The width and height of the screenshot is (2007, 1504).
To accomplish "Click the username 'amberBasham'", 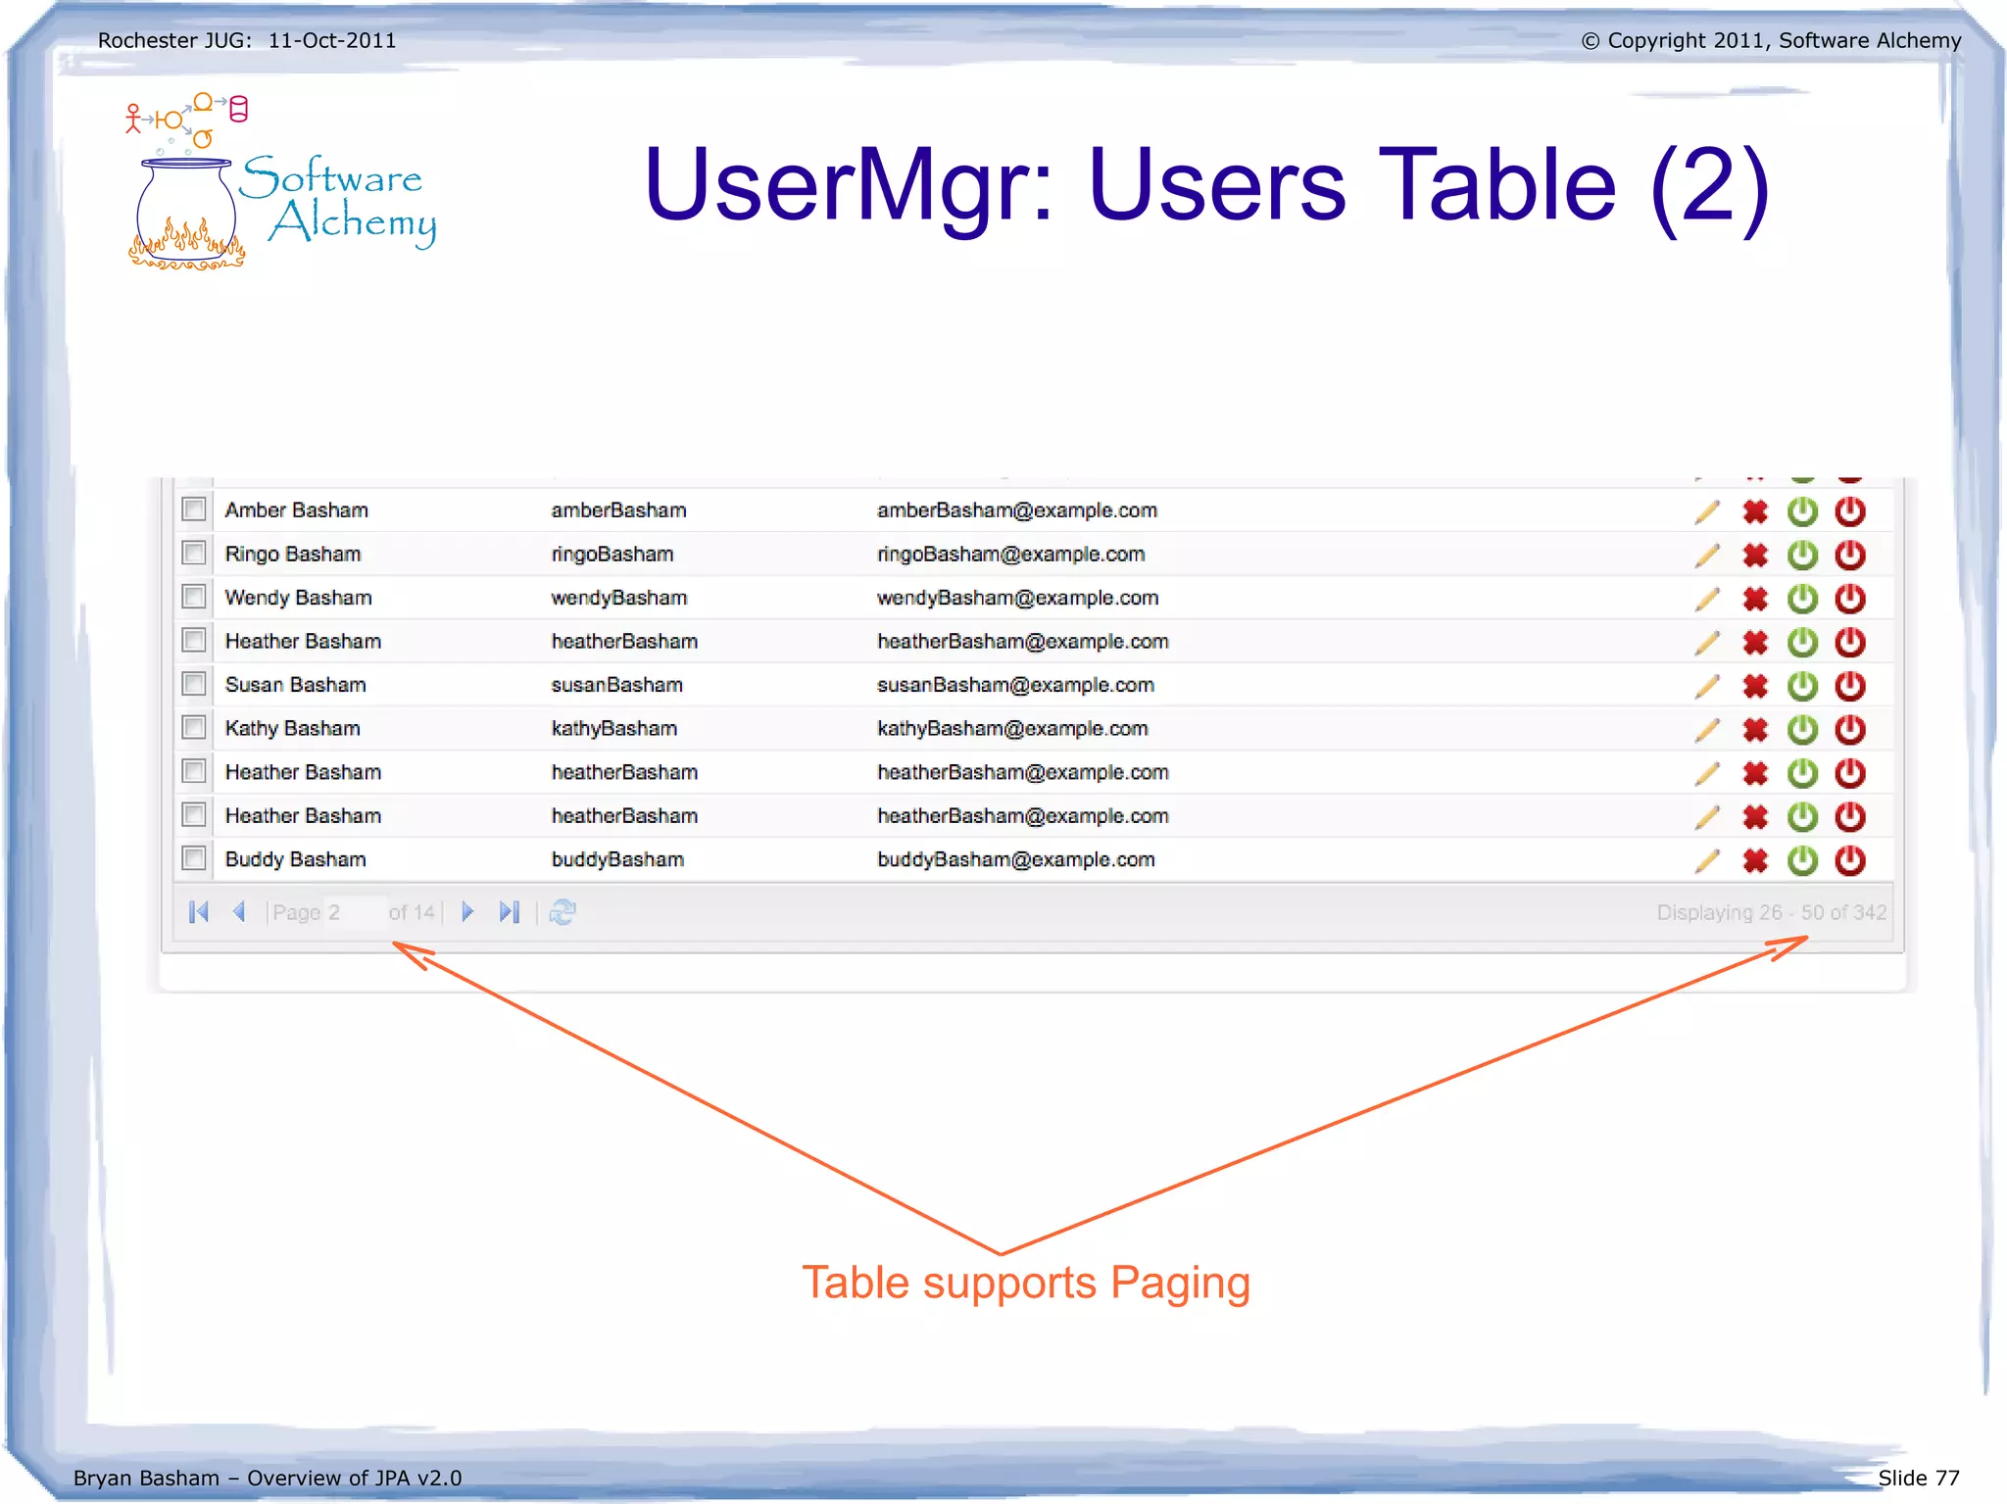I will pyautogui.click(x=618, y=510).
